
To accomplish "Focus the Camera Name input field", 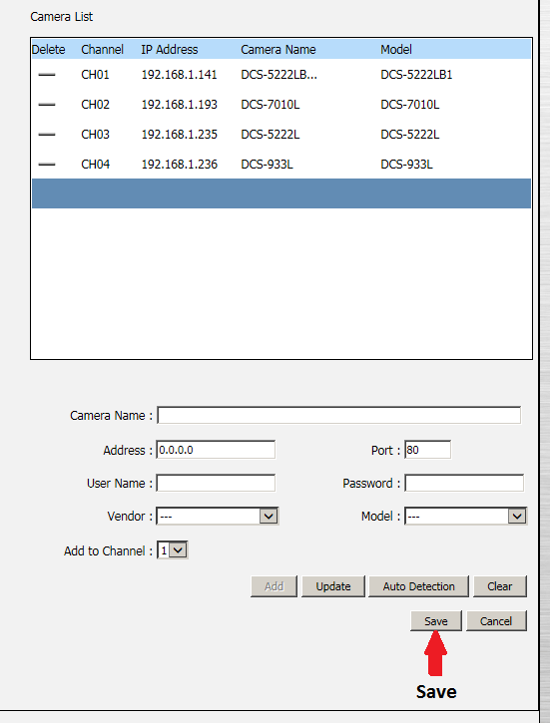I will (339, 415).
